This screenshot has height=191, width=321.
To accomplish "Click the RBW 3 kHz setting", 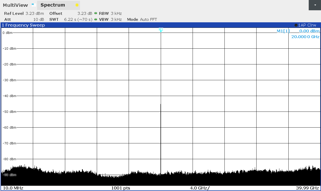I will point(110,14).
